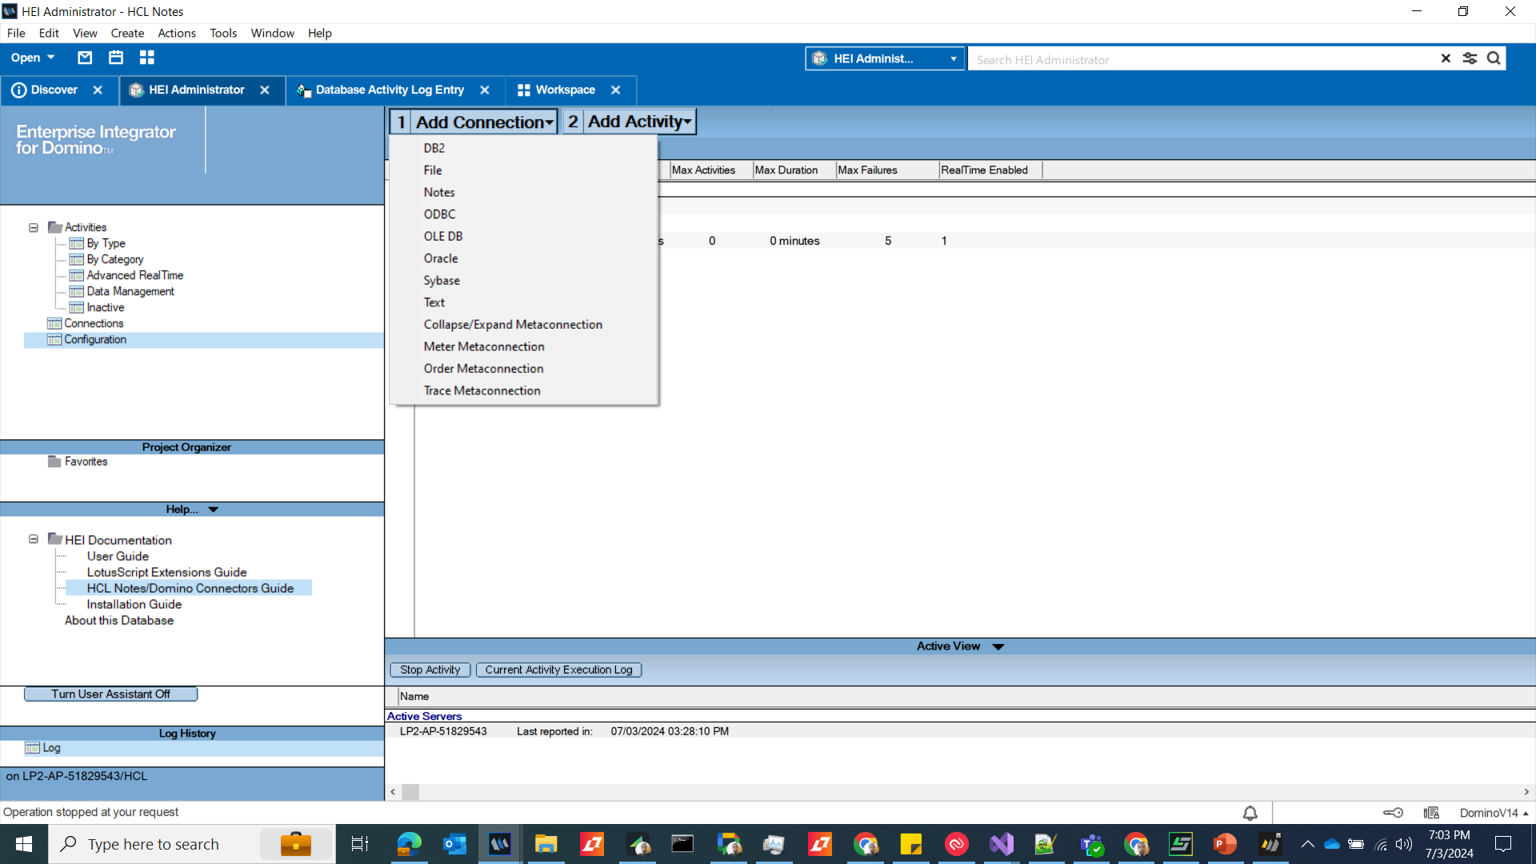Show hidden system tray icons
1536x864 pixels.
(1307, 844)
